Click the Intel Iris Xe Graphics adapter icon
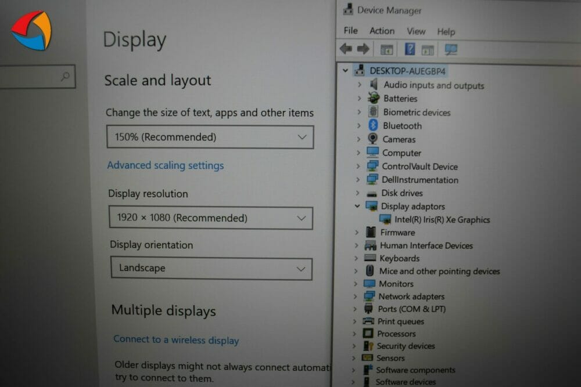This screenshot has width=581, height=387. (x=385, y=219)
